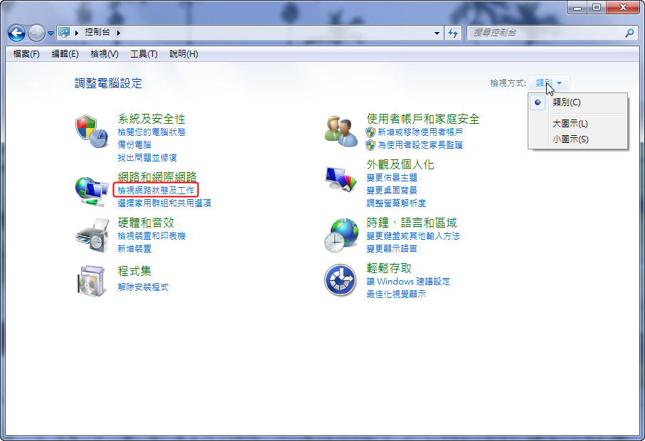The width and height of the screenshot is (645, 441).
Task: Open 新增或移除使用者帳戶 link
Action: coord(420,132)
